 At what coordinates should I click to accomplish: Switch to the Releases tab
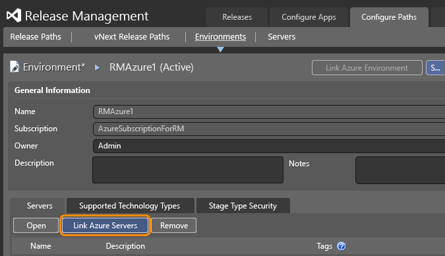(x=237, y=17)
